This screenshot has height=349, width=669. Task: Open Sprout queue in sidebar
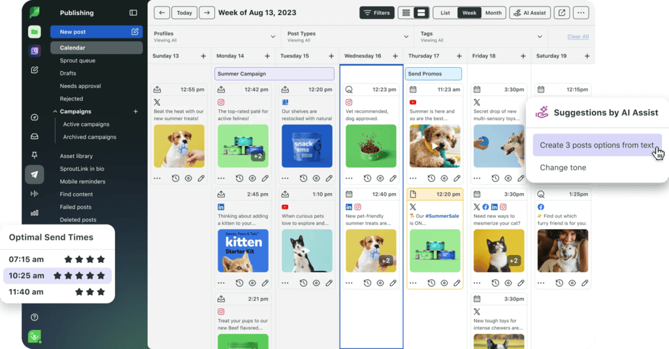(x=78, y=61)
